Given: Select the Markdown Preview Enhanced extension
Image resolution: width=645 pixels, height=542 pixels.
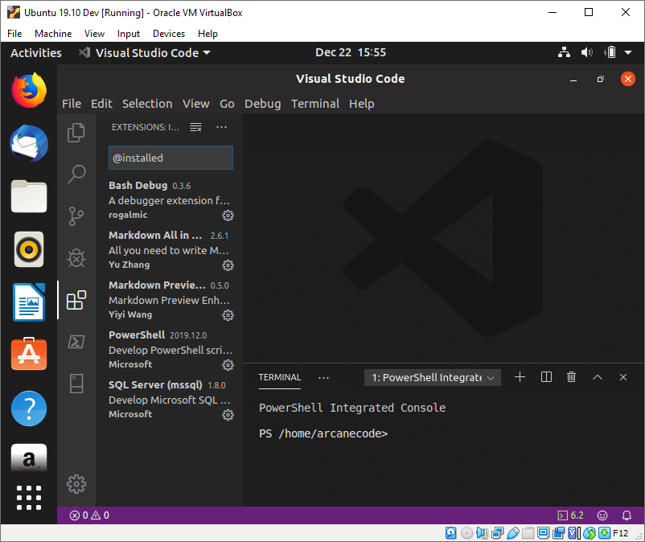Looking at the screenshot, I should click(x=170, y=300).
